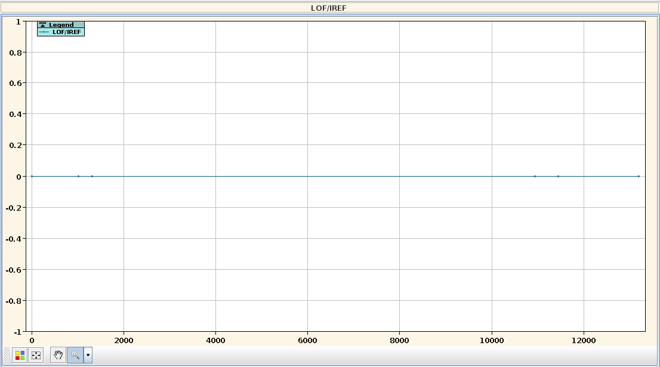Image resolution: width=660 pixels, height=367 pixels.
Task: Open the zoom mode dropdown arrow
Action: click(88, 355)
